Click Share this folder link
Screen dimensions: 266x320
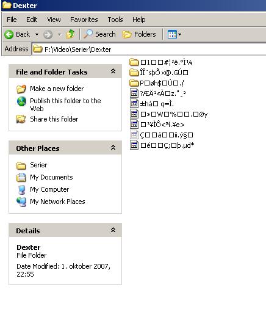[x=54, y=119]
